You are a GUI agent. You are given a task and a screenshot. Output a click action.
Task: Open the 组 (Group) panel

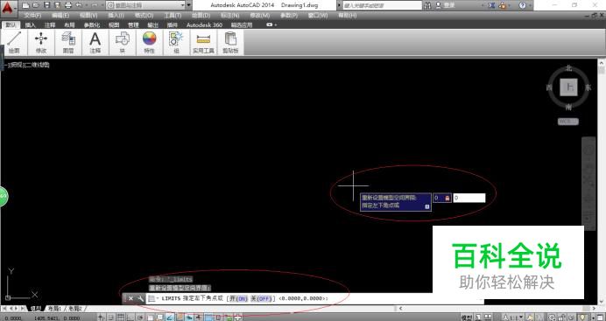coord(176,43)
